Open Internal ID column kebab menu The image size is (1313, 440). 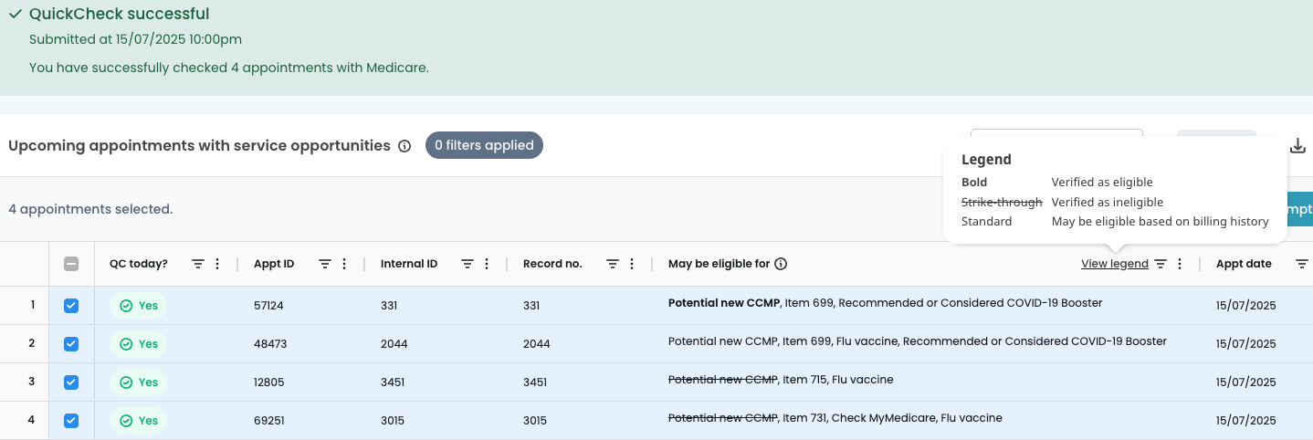coord(487,264)
